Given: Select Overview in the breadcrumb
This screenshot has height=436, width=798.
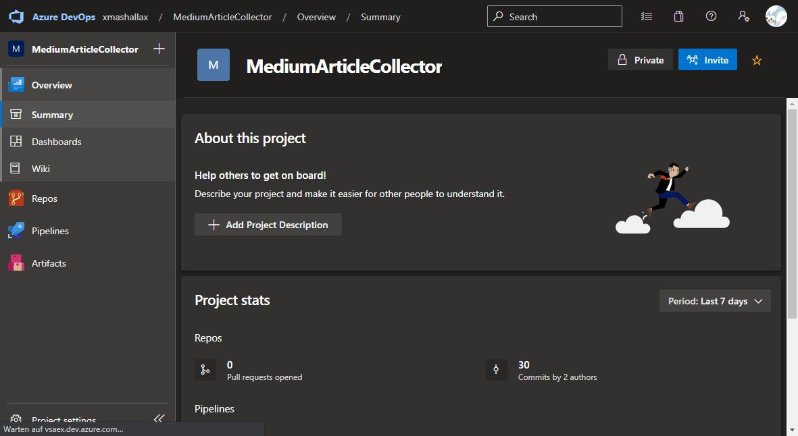Looking at the screenshot, I should coord(316,16).
